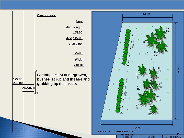The image size is (184, 138).
Task: Select the lower hedge row beside 30000
Action: click(120, 96)
